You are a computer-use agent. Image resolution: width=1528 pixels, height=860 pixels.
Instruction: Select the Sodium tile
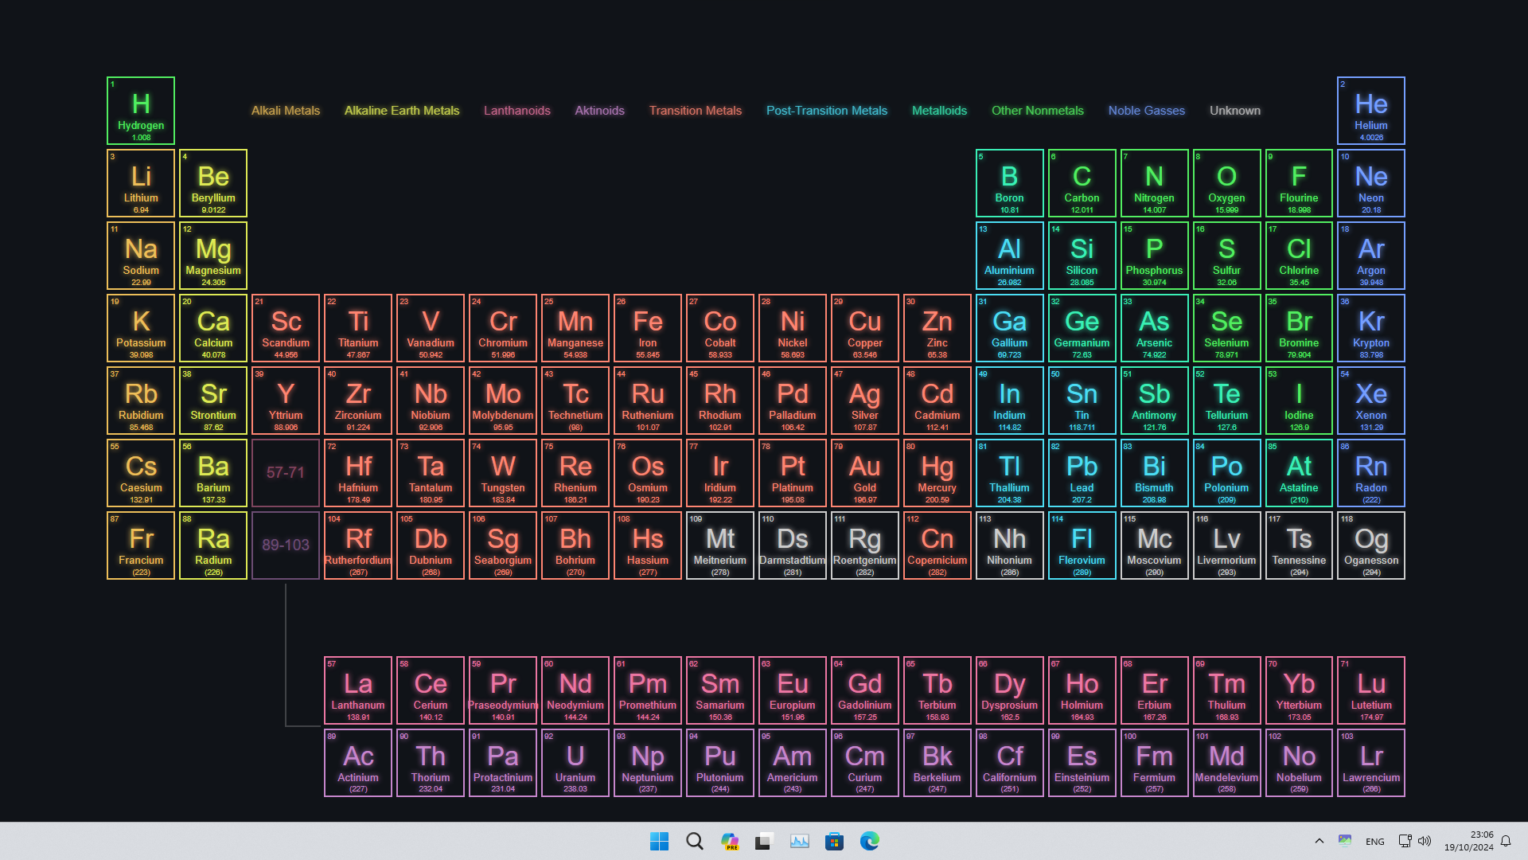(141, 256)
